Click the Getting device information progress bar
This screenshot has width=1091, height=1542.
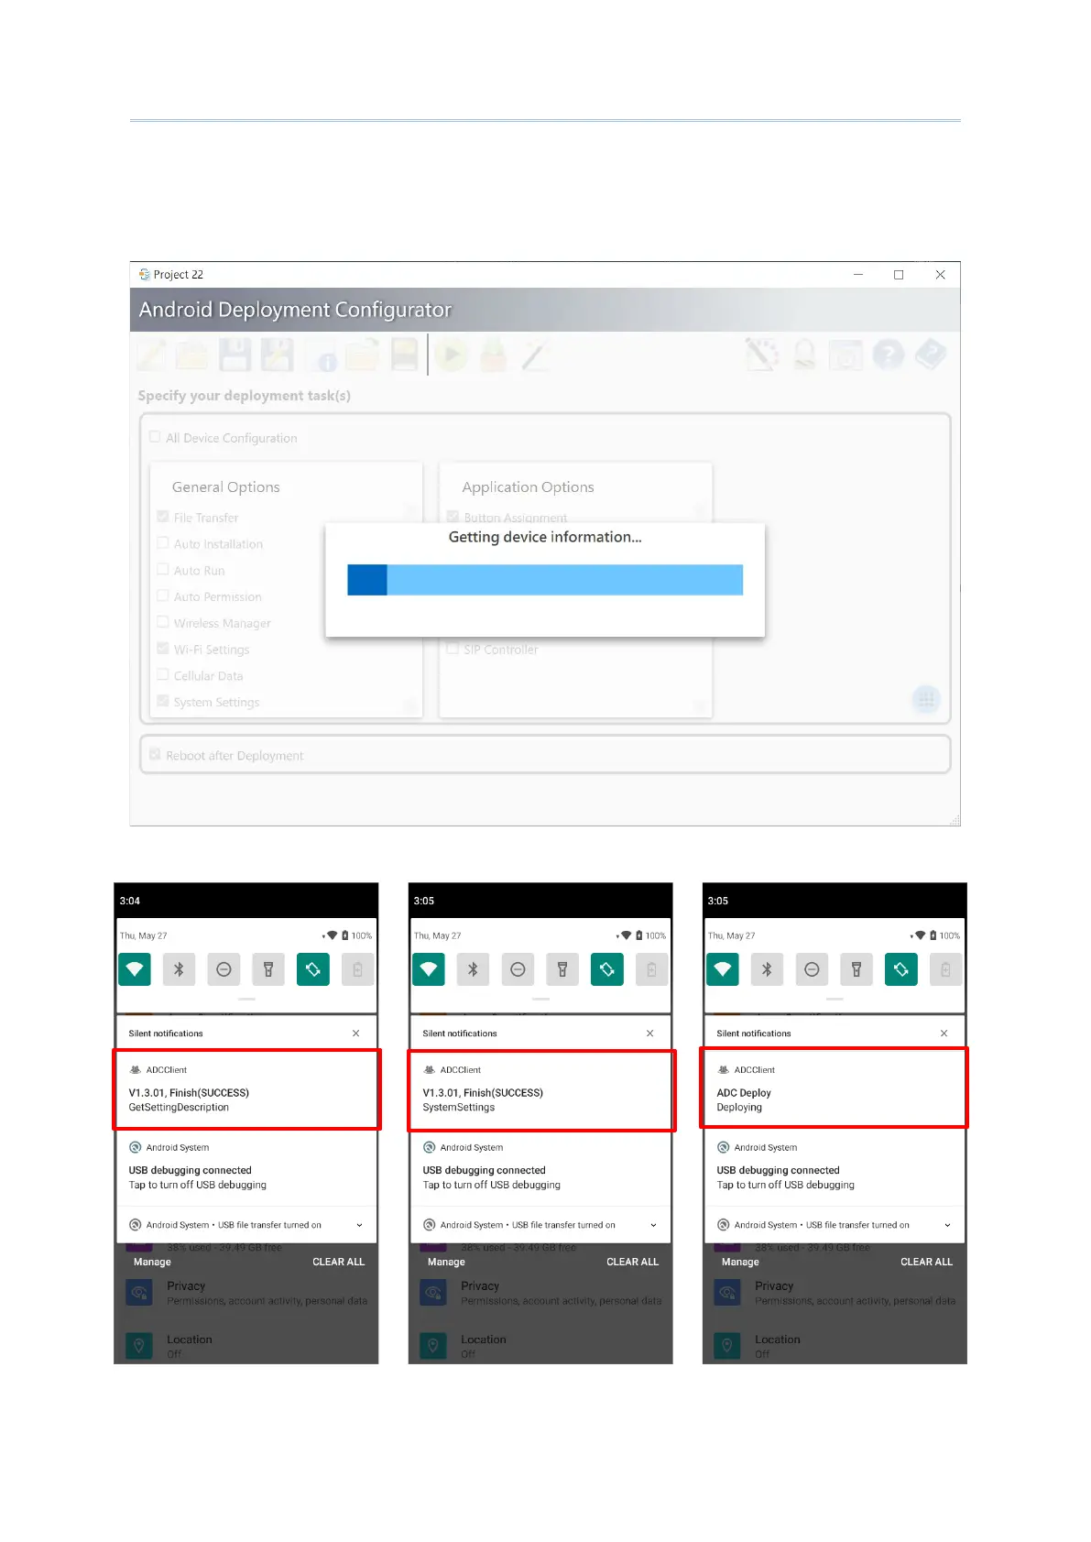point(545,580)
